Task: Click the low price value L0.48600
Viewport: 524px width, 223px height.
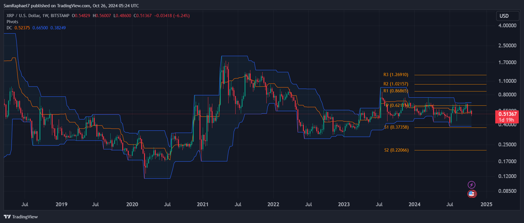Action: pos(122,16)
